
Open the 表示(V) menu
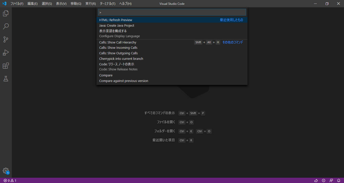click(61, 4)
